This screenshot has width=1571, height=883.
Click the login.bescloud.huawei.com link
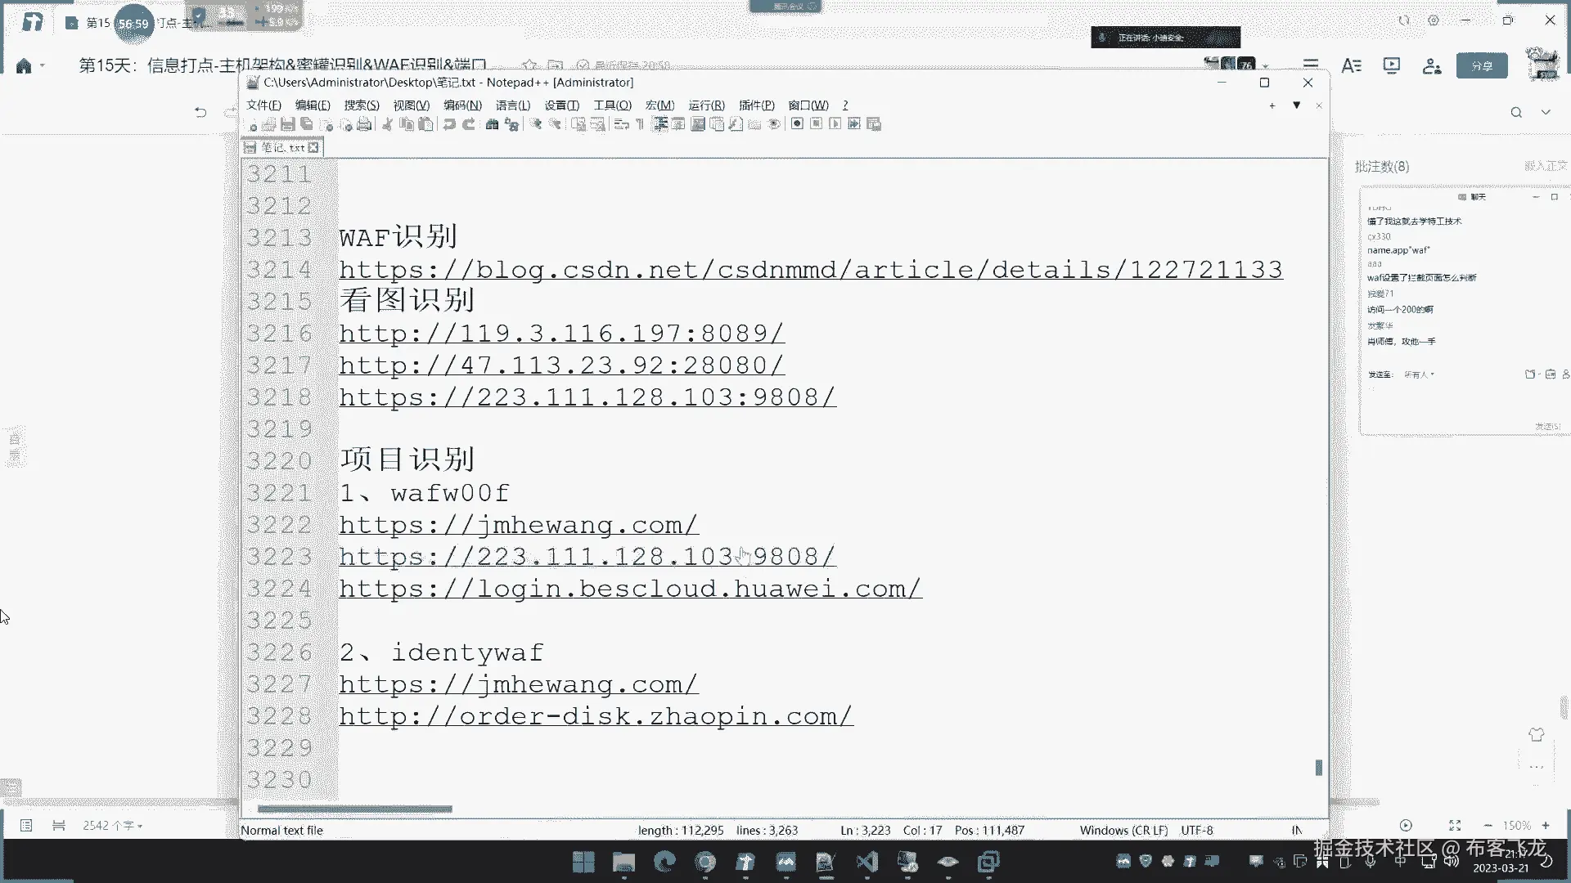630,589
